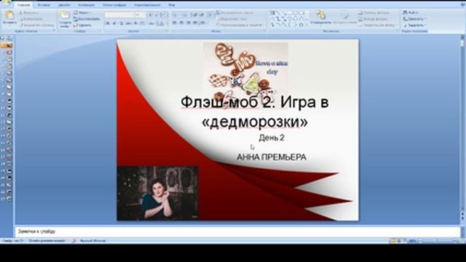
Task: Open the columns button menu
Action: [203, 23]
